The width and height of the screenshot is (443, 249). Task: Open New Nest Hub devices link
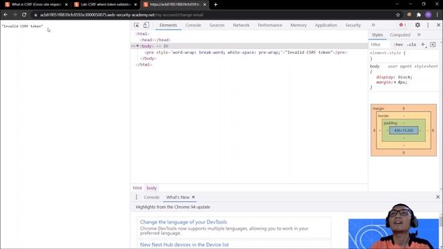click(x=184, y=245)
